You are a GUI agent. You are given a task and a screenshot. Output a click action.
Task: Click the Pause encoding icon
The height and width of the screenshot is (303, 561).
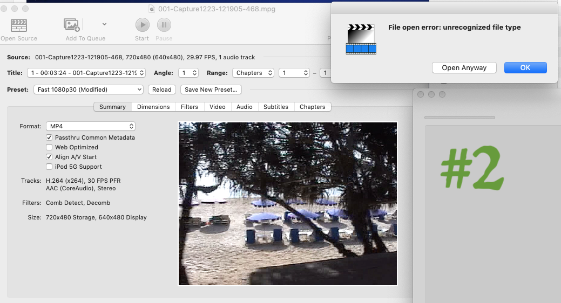(x=164, y=25)
